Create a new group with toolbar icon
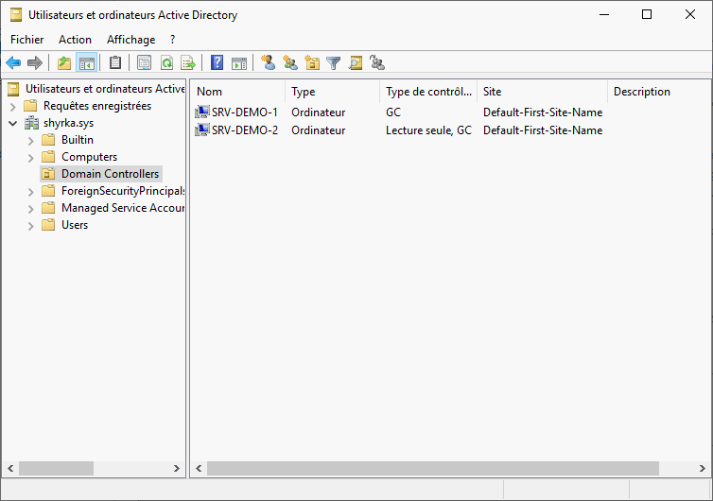Image resolution: width=713 pixels, height=501 pixels. 290,63
